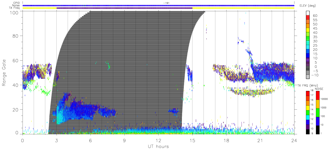This screenshot has width=331, height=152.
Task: Click the 80 tick on Range Gate axis
Action: tap(15, 36)
